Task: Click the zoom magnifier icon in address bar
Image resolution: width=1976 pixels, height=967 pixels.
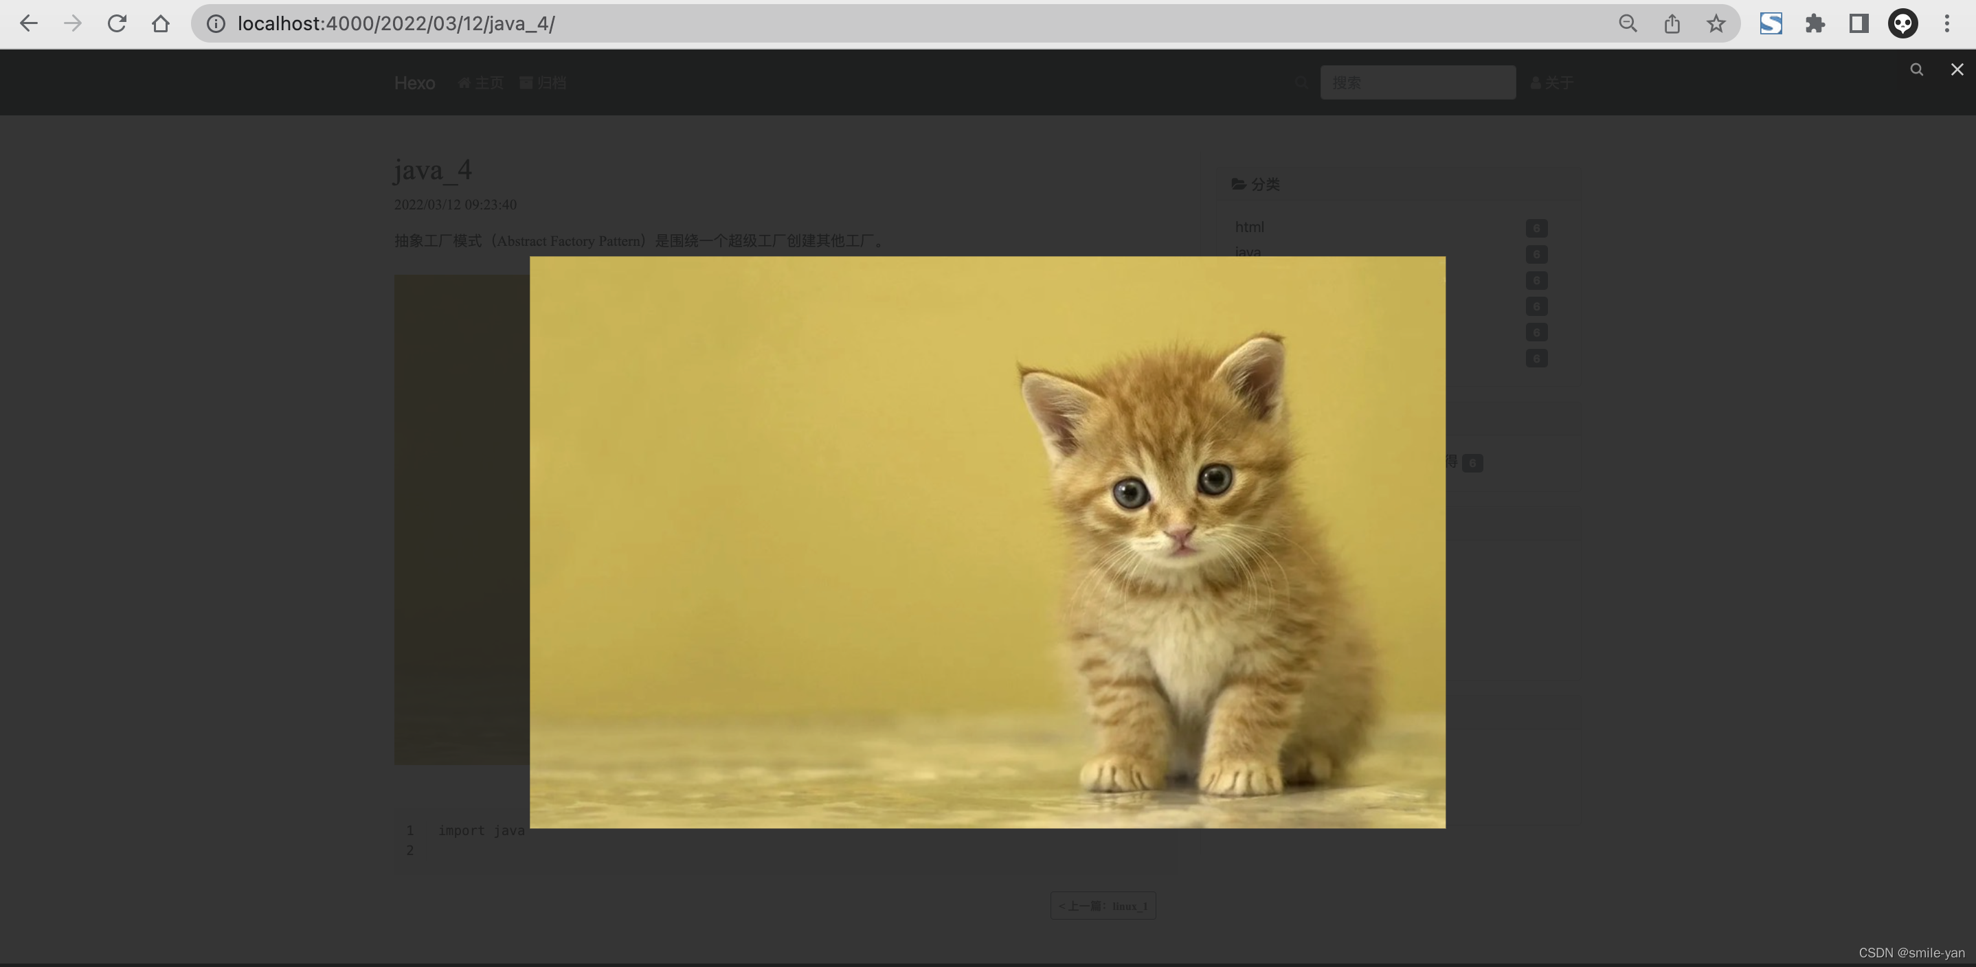Action: coord(1628,24)
